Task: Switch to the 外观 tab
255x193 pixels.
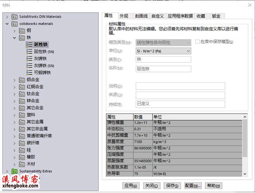Action: pos(124,16)
